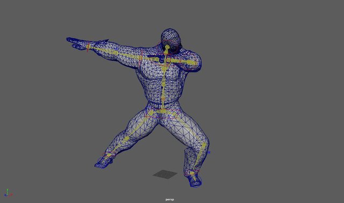The height and width of the screenshot is (203, 344).
Task: Pick the red ankle control on bent leg
Action: 192,172
